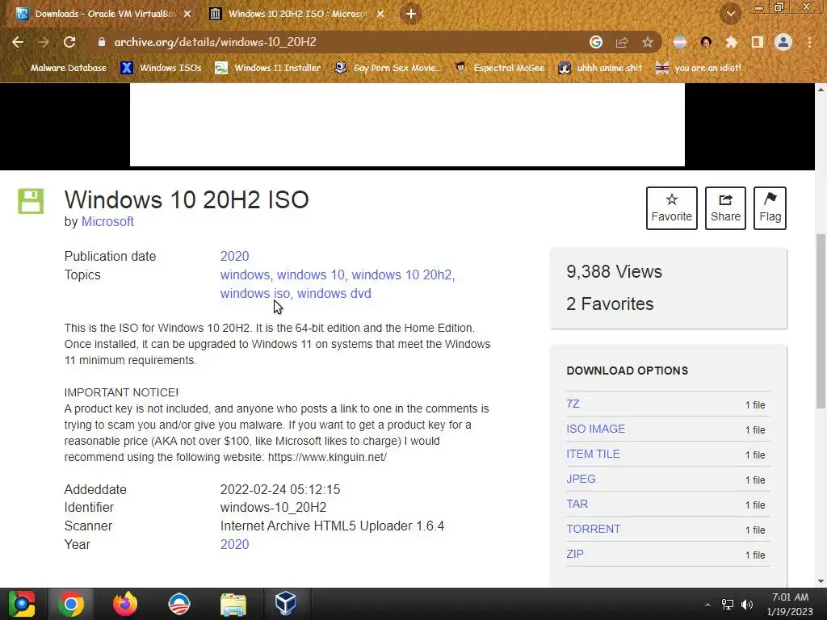Click the round face extension icon
Screen dimensions: 827x620
706,42
